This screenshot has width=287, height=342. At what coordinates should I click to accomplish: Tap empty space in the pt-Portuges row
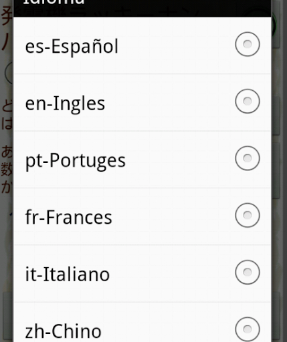click(179, 160)
